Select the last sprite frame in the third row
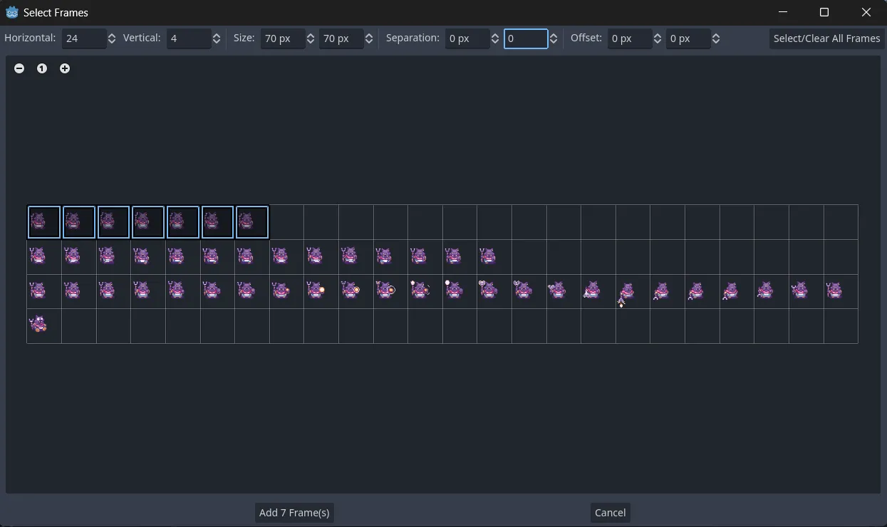887x527 pixels. click(841, 291)
